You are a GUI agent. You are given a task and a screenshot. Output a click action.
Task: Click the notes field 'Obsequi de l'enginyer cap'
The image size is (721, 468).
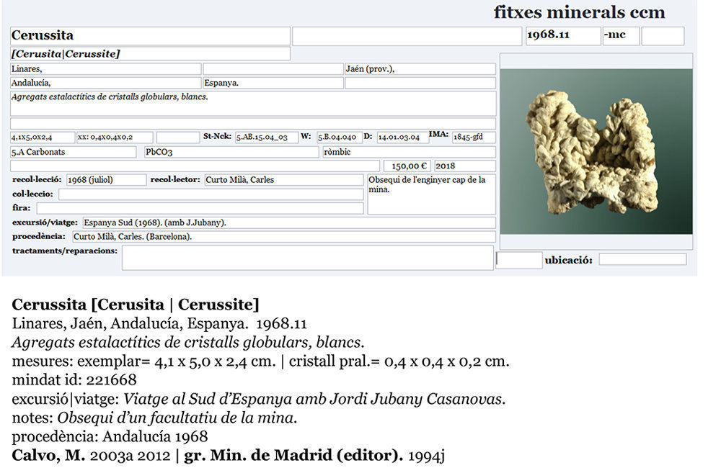[431, 194]
